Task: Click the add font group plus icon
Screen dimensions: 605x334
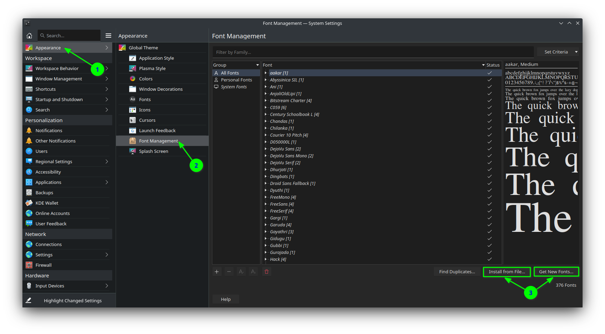Action: tap(217, 272)
